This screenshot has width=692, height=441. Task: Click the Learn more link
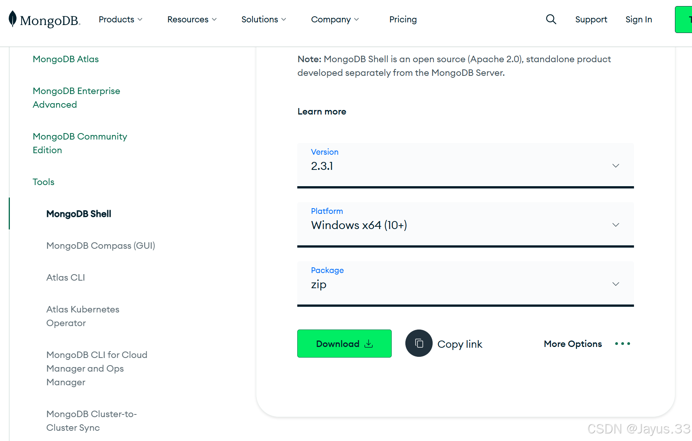322,111
